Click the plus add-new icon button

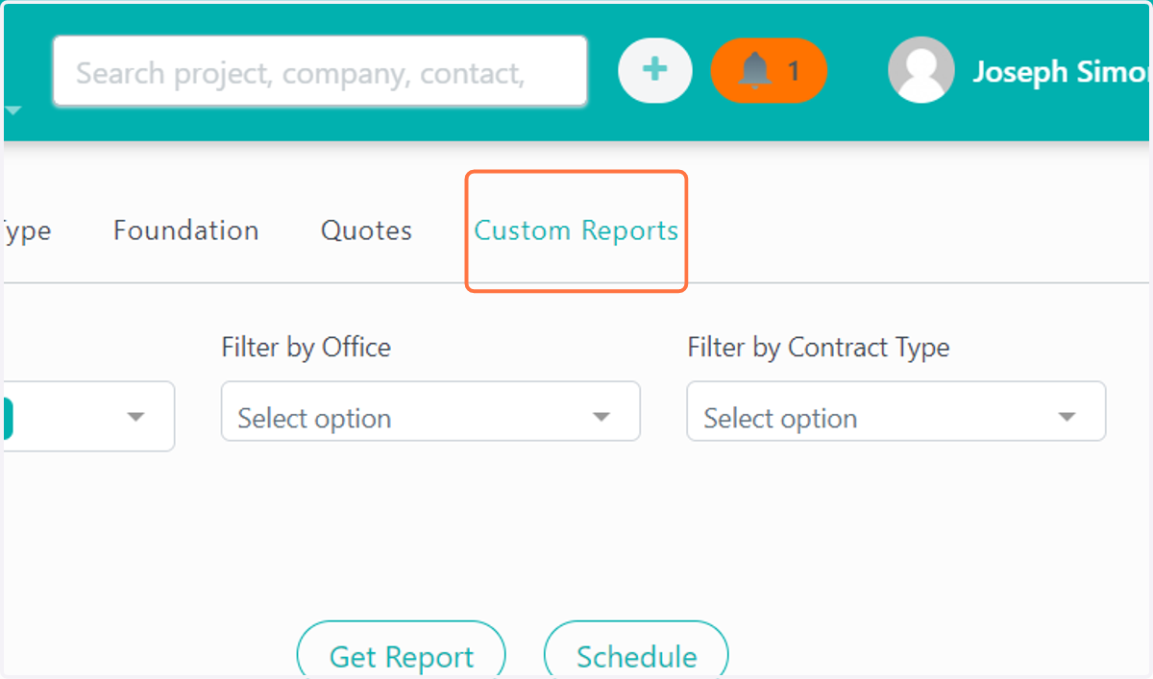click(654, 70)
